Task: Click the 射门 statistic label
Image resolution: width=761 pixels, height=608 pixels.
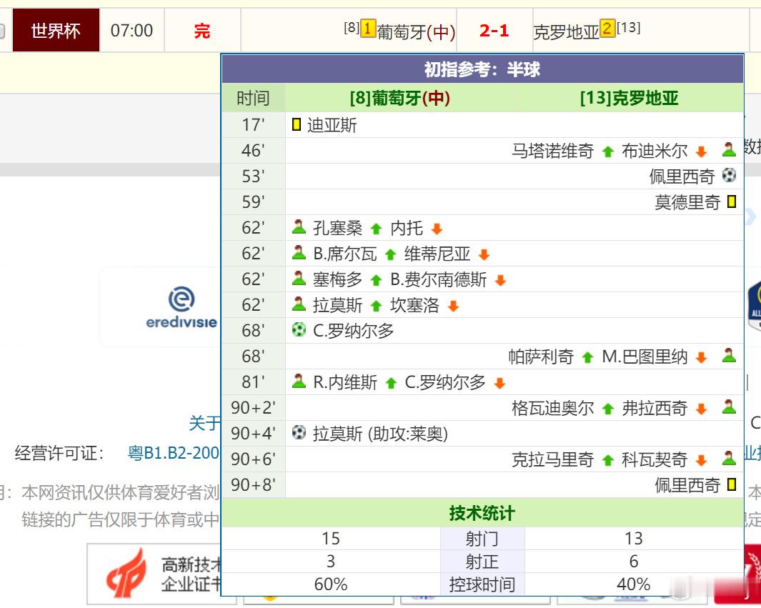Action: pyautogui.click(x=482, y=539)
